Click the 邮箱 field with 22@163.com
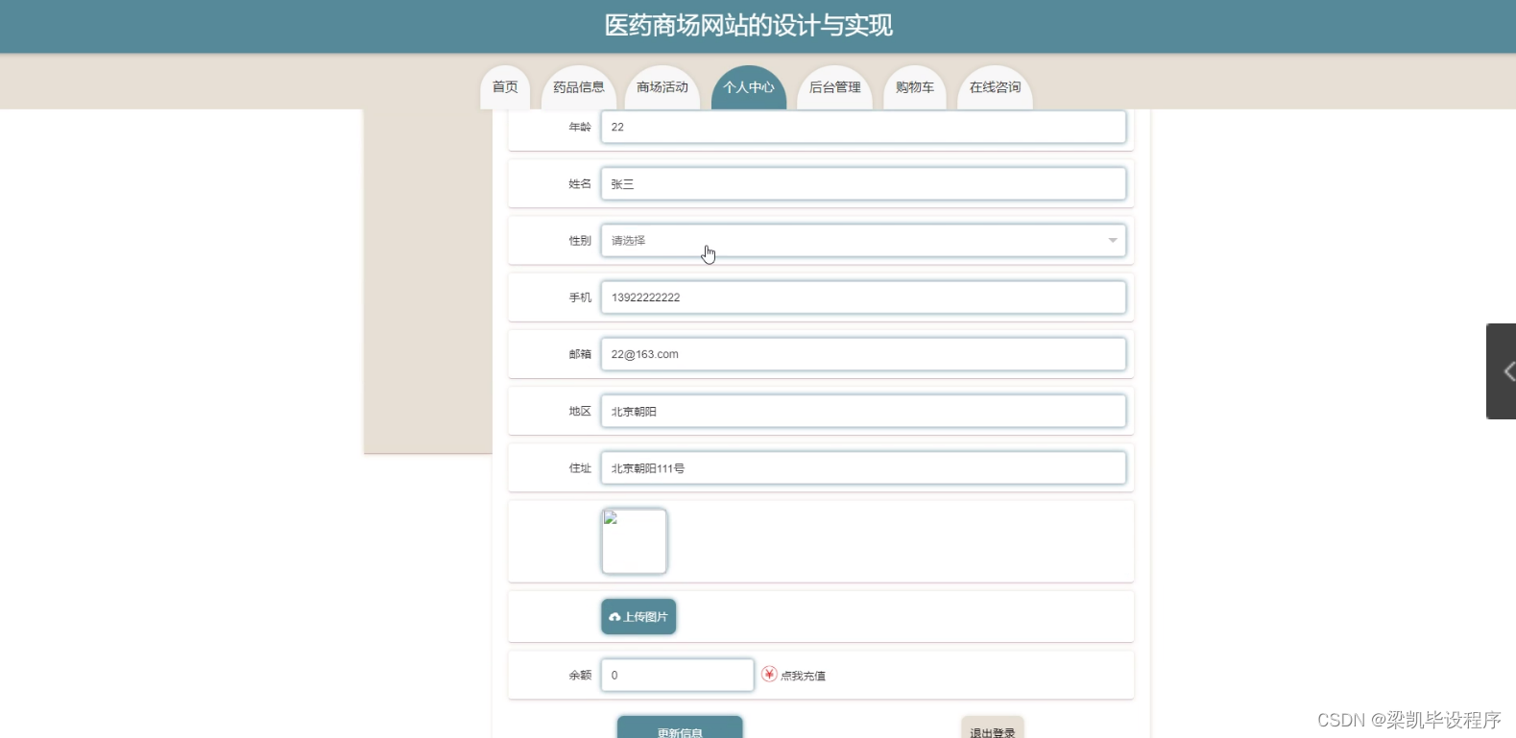Screen dimensions: 1516x738 (x=863, y=354)
